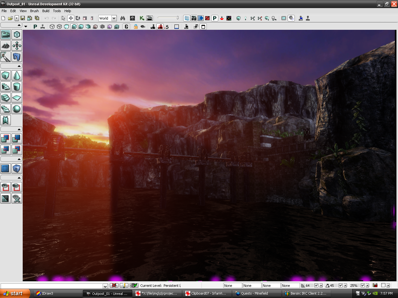Click the Build Lighting lightbulb icon
This screenshot has width=398, height=298.
pos(245,18)
